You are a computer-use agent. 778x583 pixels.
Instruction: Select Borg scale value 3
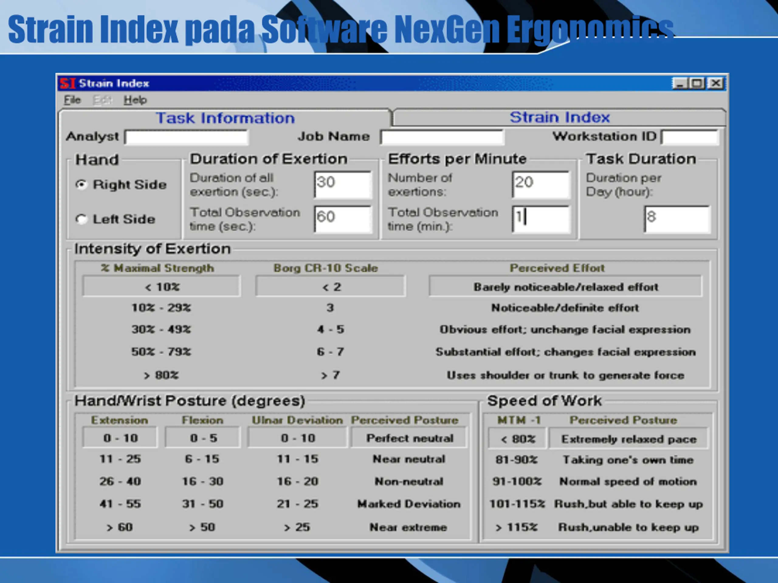330,308
